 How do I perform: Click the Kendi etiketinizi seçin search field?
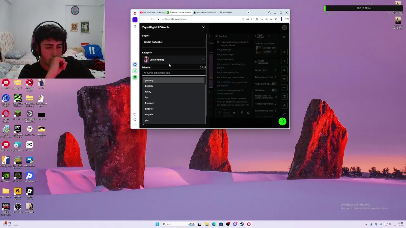coord(174,73)
